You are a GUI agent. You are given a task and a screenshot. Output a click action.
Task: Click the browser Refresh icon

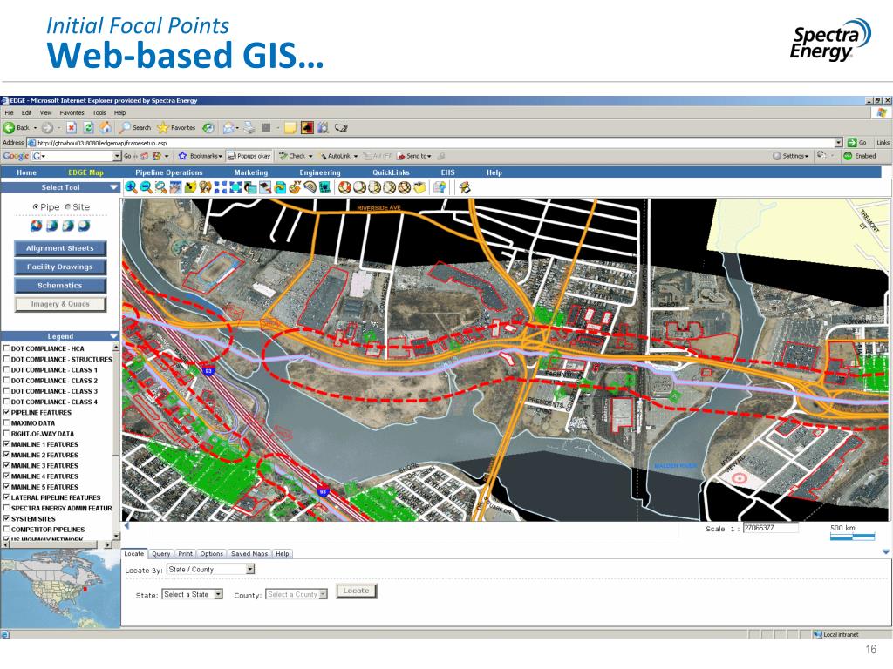(88, 127)
